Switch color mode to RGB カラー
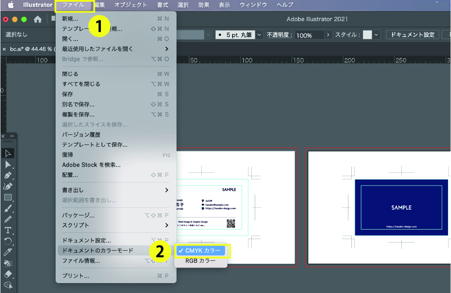The height and width of the screenshot is (293, 451). click(200, 260)
